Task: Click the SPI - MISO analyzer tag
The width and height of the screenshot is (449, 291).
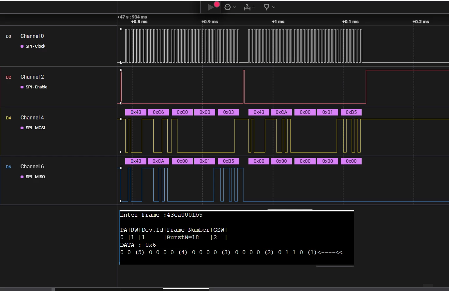Action: [35, 177]
